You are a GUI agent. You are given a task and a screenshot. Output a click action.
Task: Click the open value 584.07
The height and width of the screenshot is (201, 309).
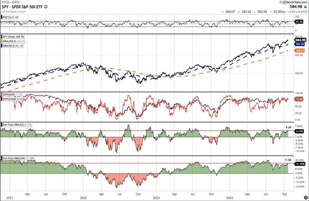click(230, 12)
